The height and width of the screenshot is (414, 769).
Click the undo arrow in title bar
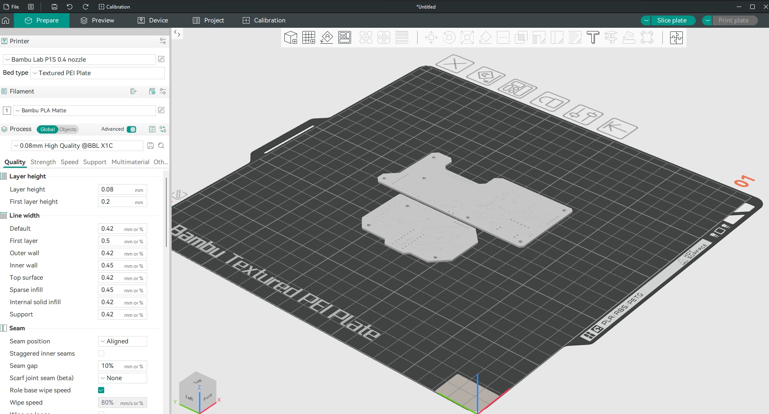point(70,7)
